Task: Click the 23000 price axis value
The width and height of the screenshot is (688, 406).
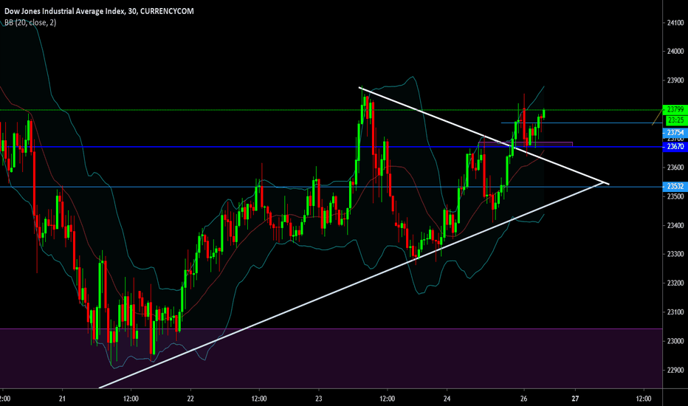Action: (675, 341)
